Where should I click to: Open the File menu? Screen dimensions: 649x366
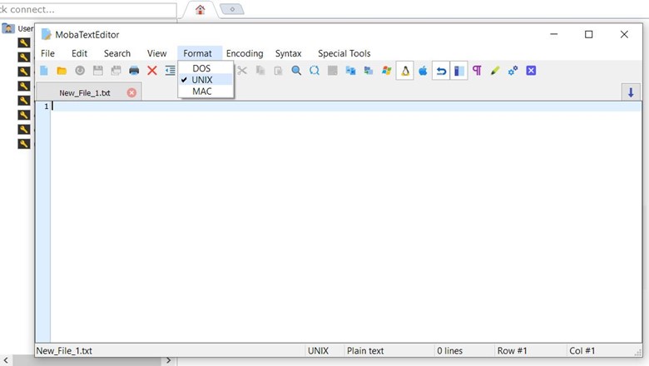[47, 53]
